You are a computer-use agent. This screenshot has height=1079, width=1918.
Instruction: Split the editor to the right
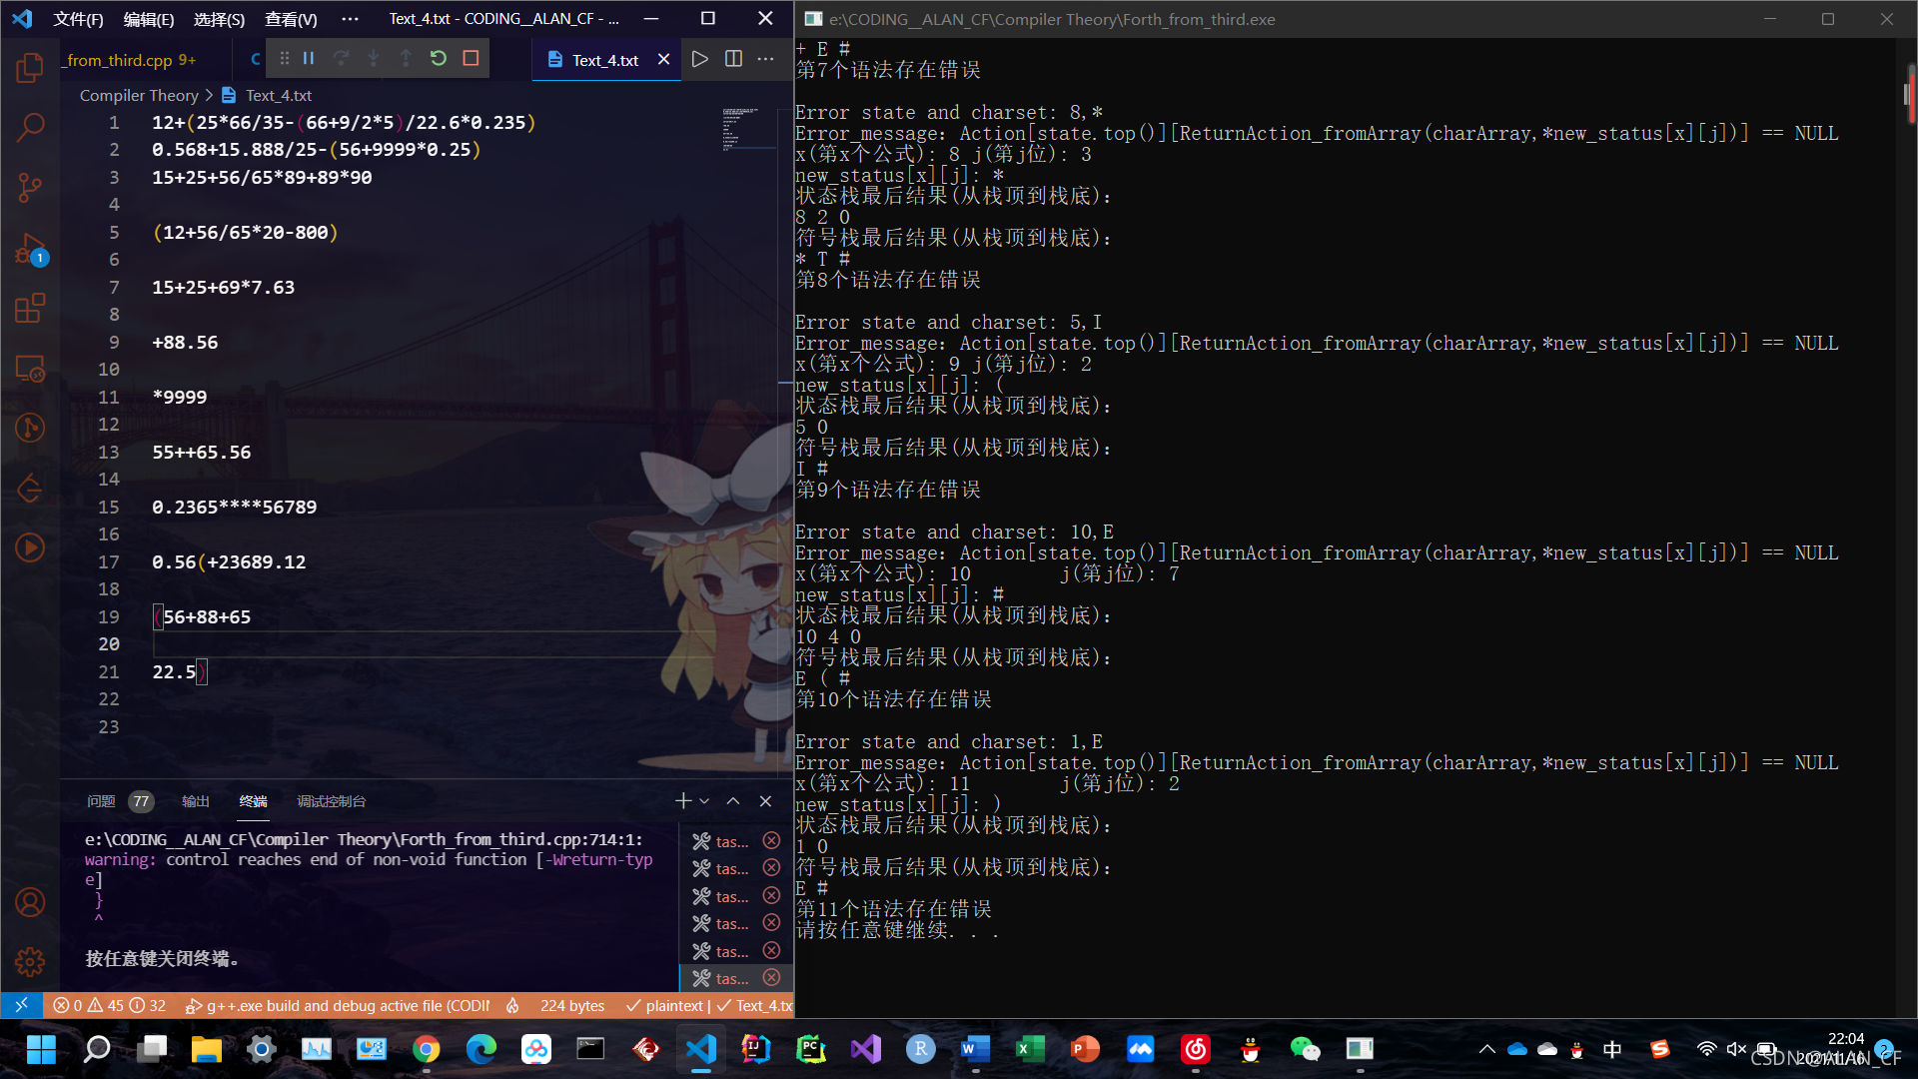click(x=733, y=59)
